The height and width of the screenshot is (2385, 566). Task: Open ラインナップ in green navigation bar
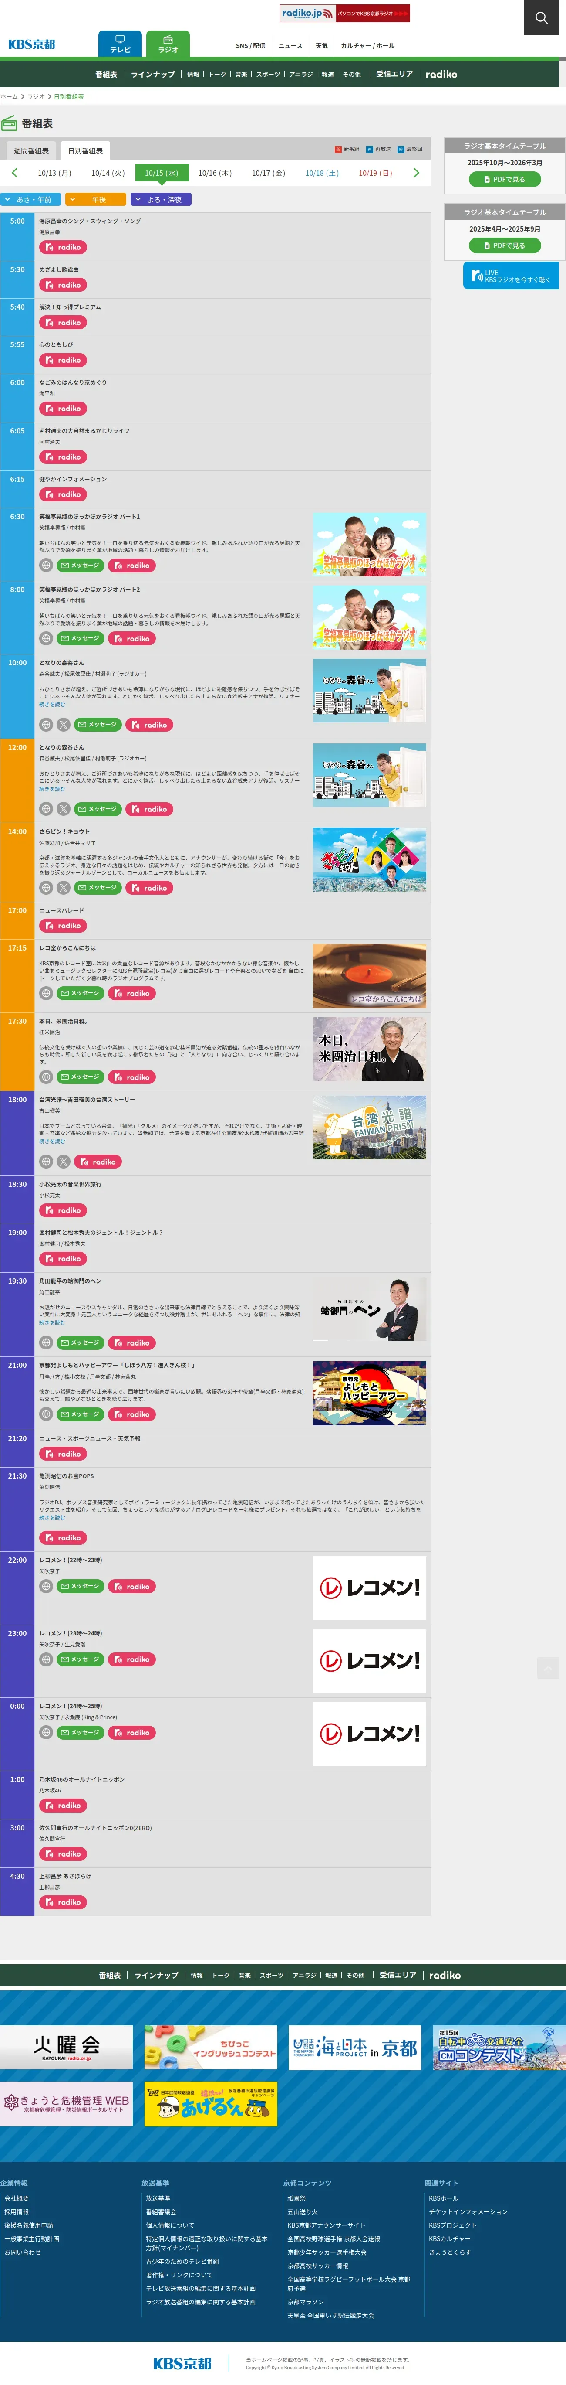152,74
